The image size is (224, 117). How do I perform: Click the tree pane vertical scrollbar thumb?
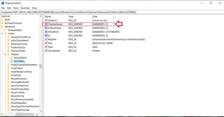coord(41,66)
